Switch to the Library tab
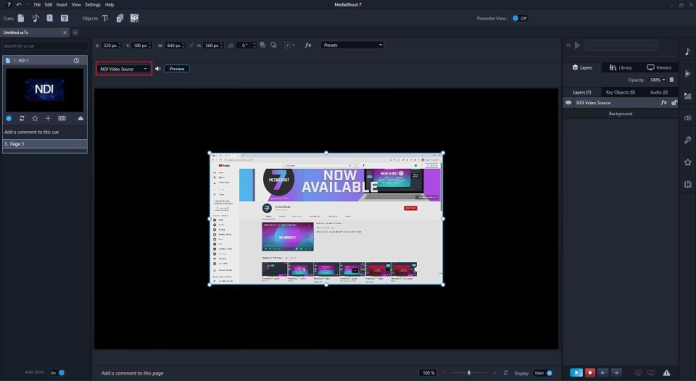The height and width of the screenshot is (381, 696). coord(621,67)
